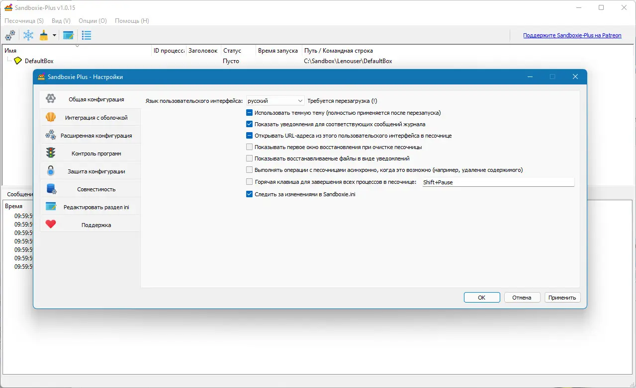Click the Применить button
Image resolution: width=636 pixels, height=388 pixels.
[562, 298]
